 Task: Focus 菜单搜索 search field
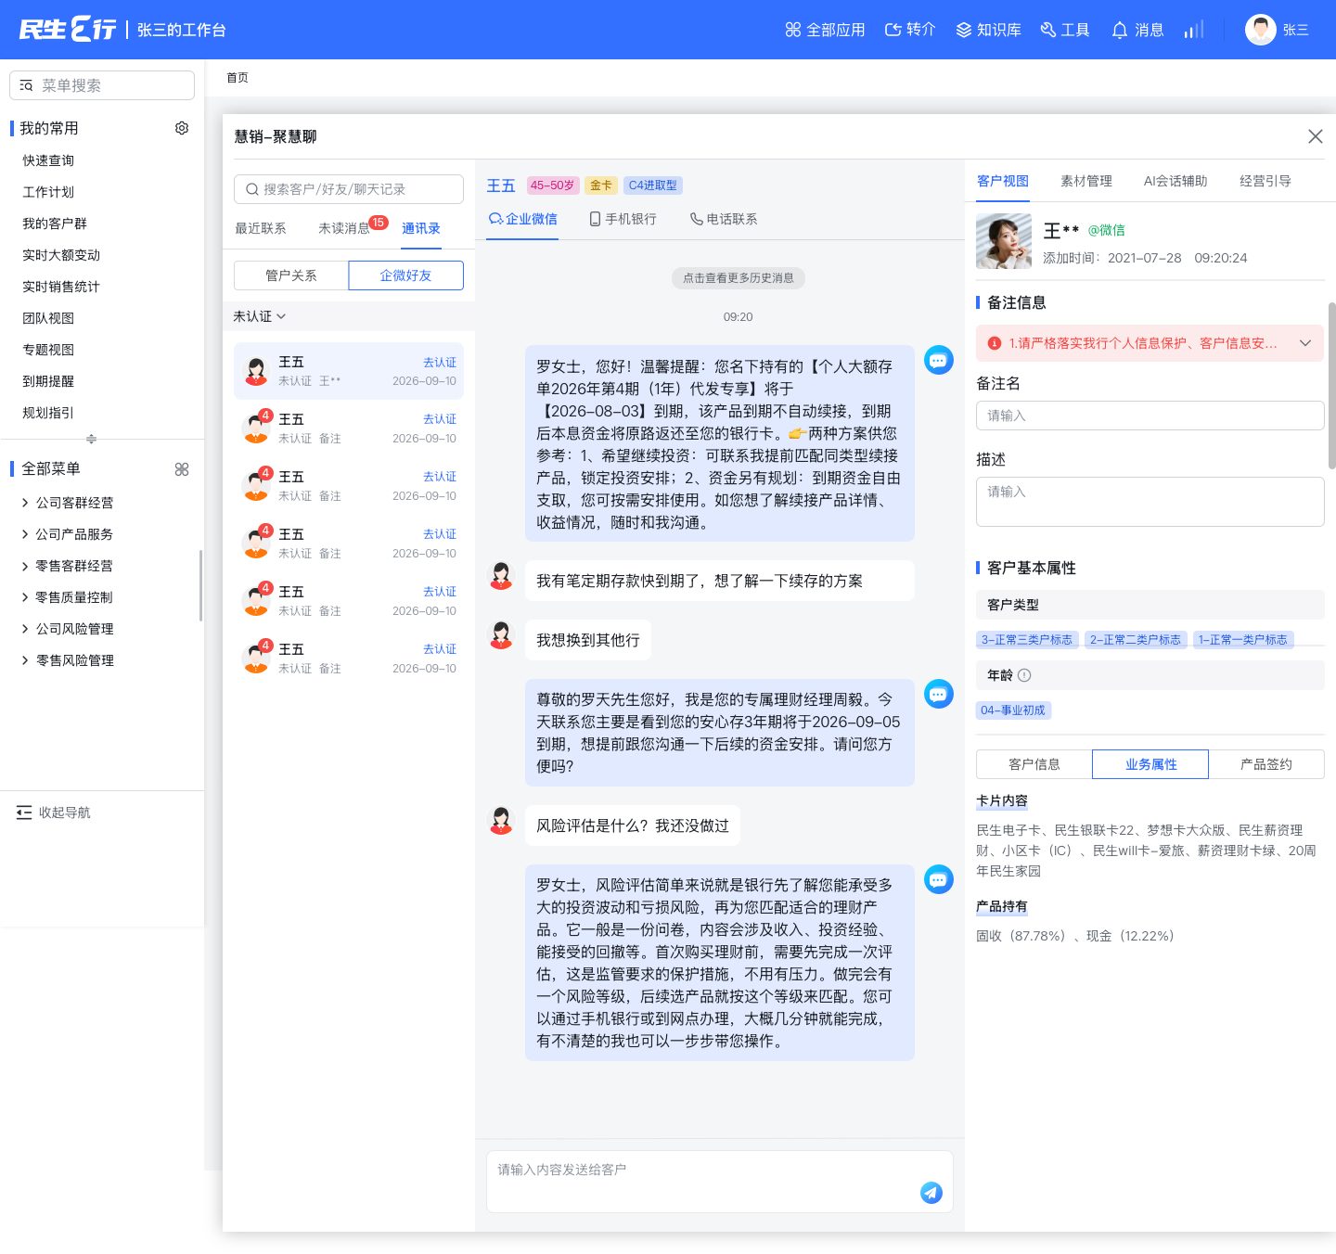click(102, 85)
